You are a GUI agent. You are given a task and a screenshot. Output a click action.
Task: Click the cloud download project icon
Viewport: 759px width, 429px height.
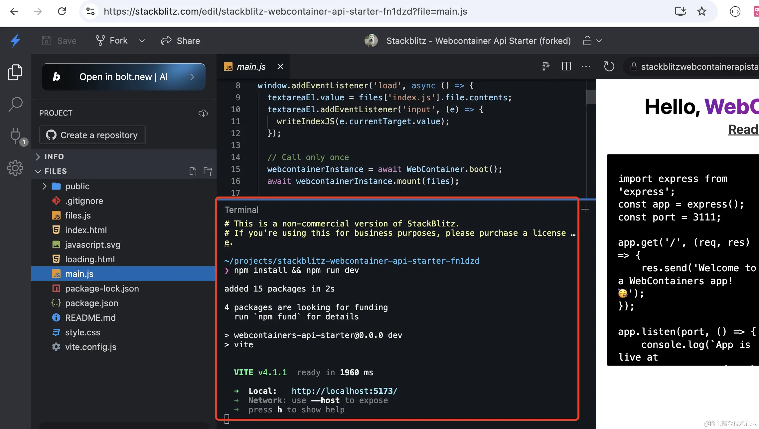tap(203, 113)
